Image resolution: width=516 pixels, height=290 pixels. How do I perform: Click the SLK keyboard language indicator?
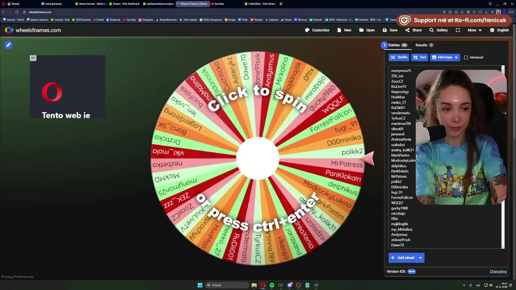478,285
